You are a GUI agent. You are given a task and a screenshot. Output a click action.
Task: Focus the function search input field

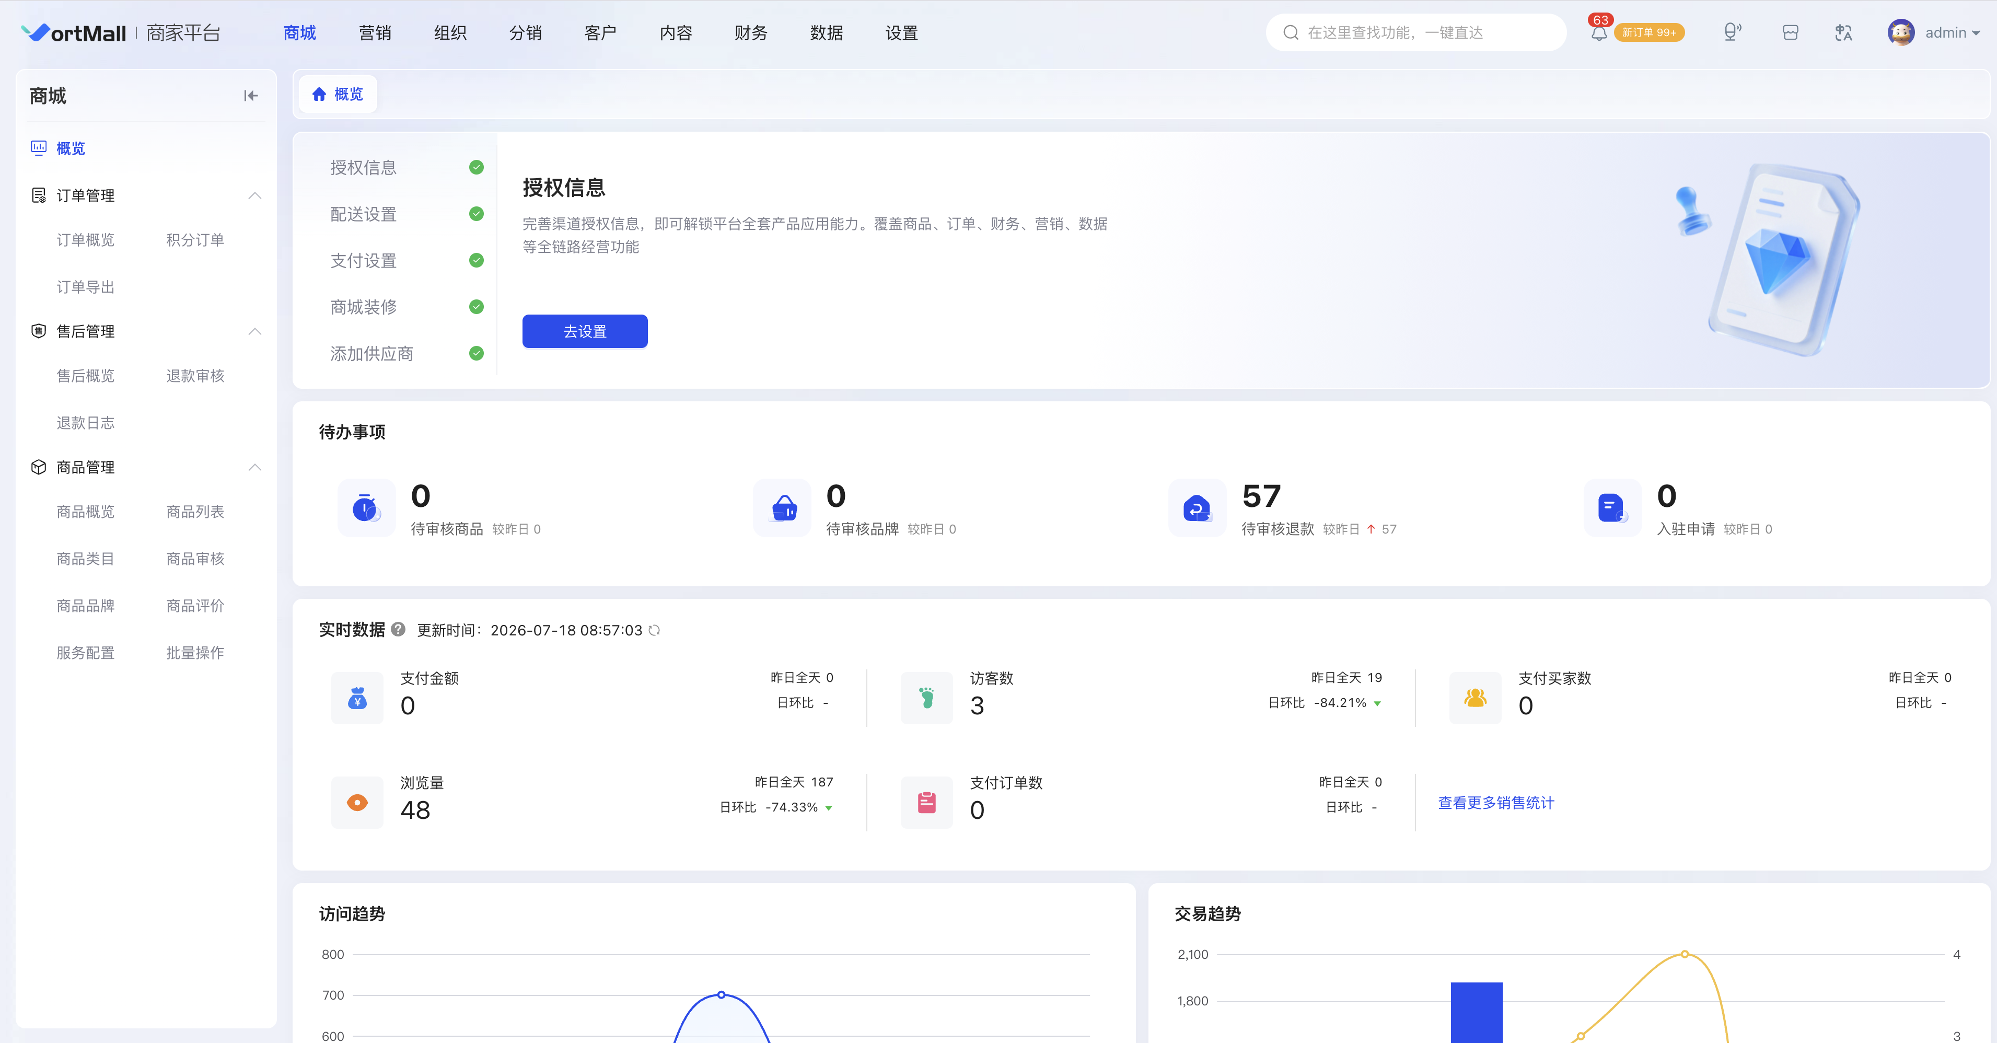click(1417, 32)
